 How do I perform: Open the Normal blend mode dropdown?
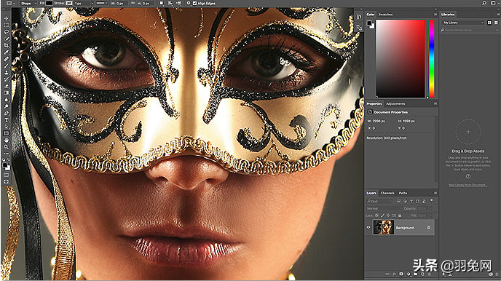click(384, 208)
